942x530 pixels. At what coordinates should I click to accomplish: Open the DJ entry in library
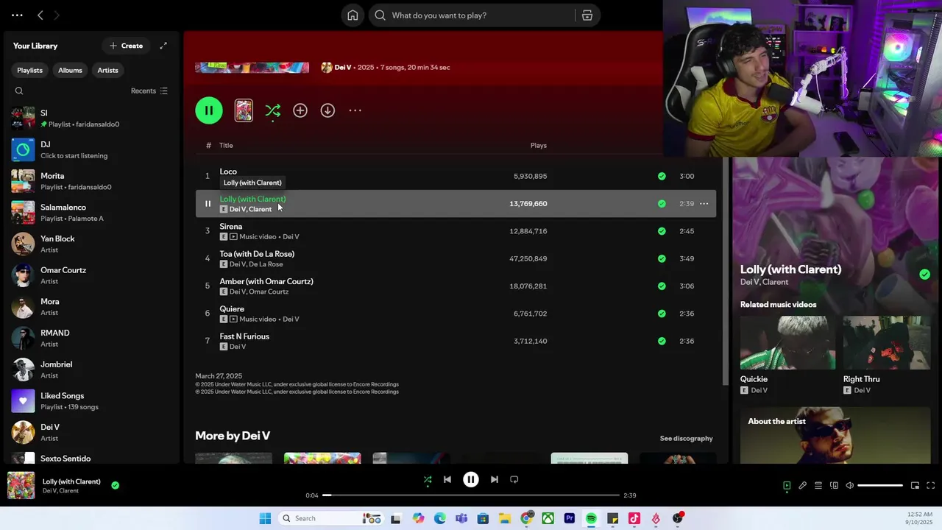point(91,149)
